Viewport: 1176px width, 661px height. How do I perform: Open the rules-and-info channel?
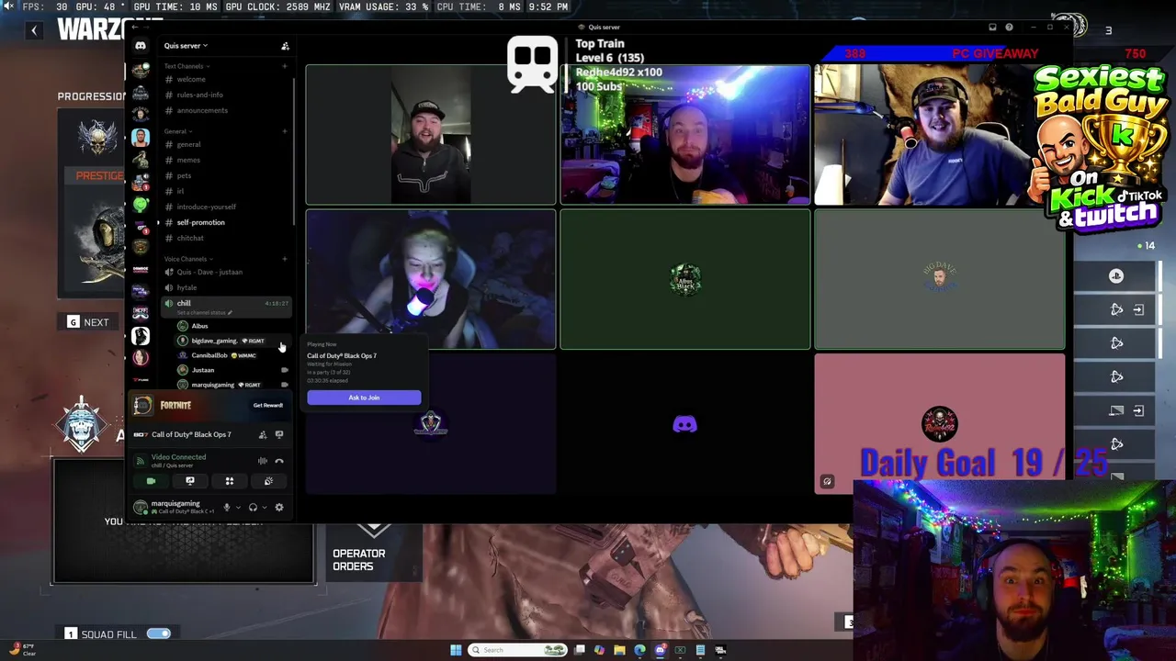coord(225,95)
